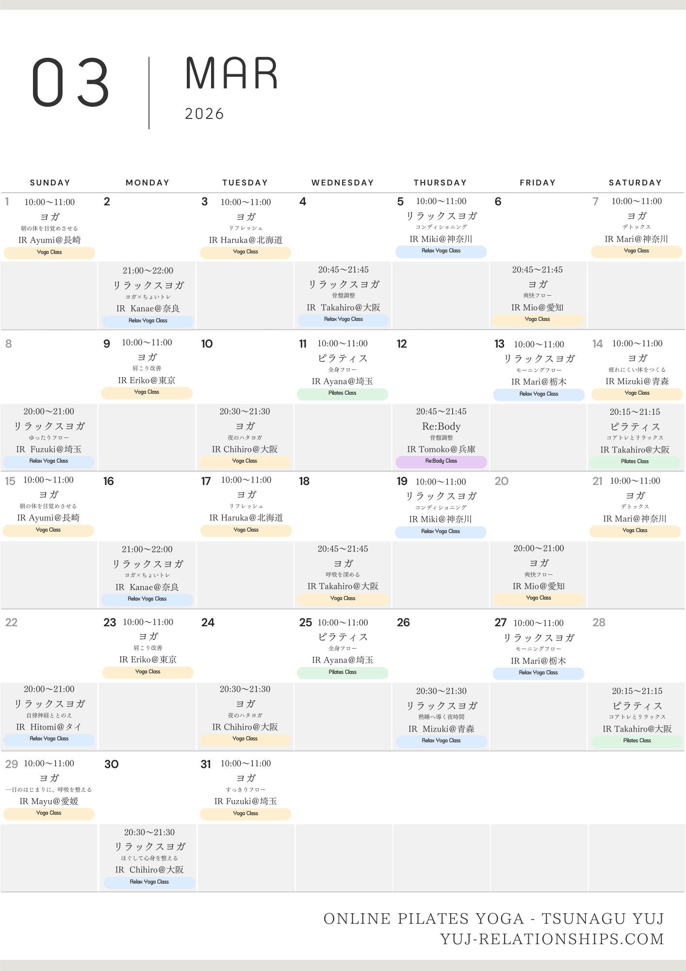
Task: Click the large 03 month number
Action: (71, 83)
